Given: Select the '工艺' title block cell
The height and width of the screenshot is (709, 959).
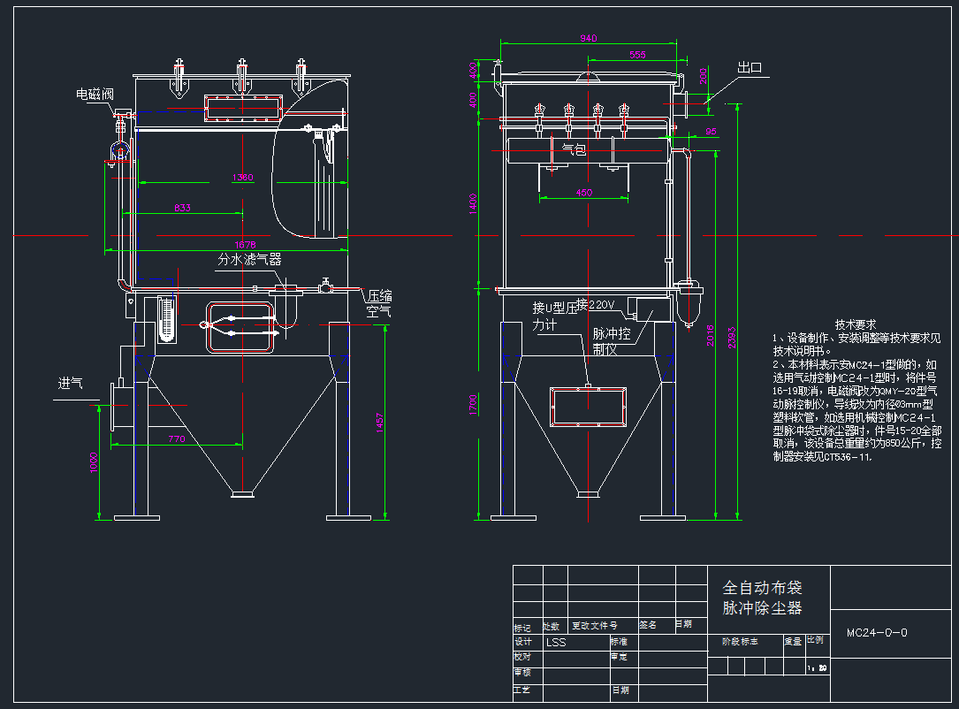Looking at the screenshot, I should pyautogui.click(x=521, y=690).
